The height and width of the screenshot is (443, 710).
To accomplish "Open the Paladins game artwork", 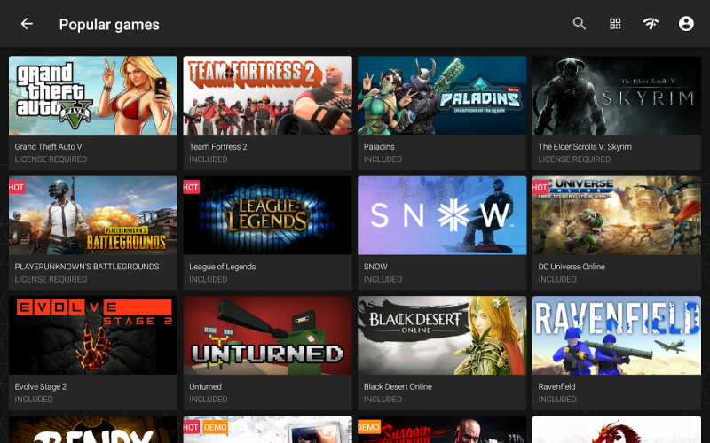I will coord(442,96).
